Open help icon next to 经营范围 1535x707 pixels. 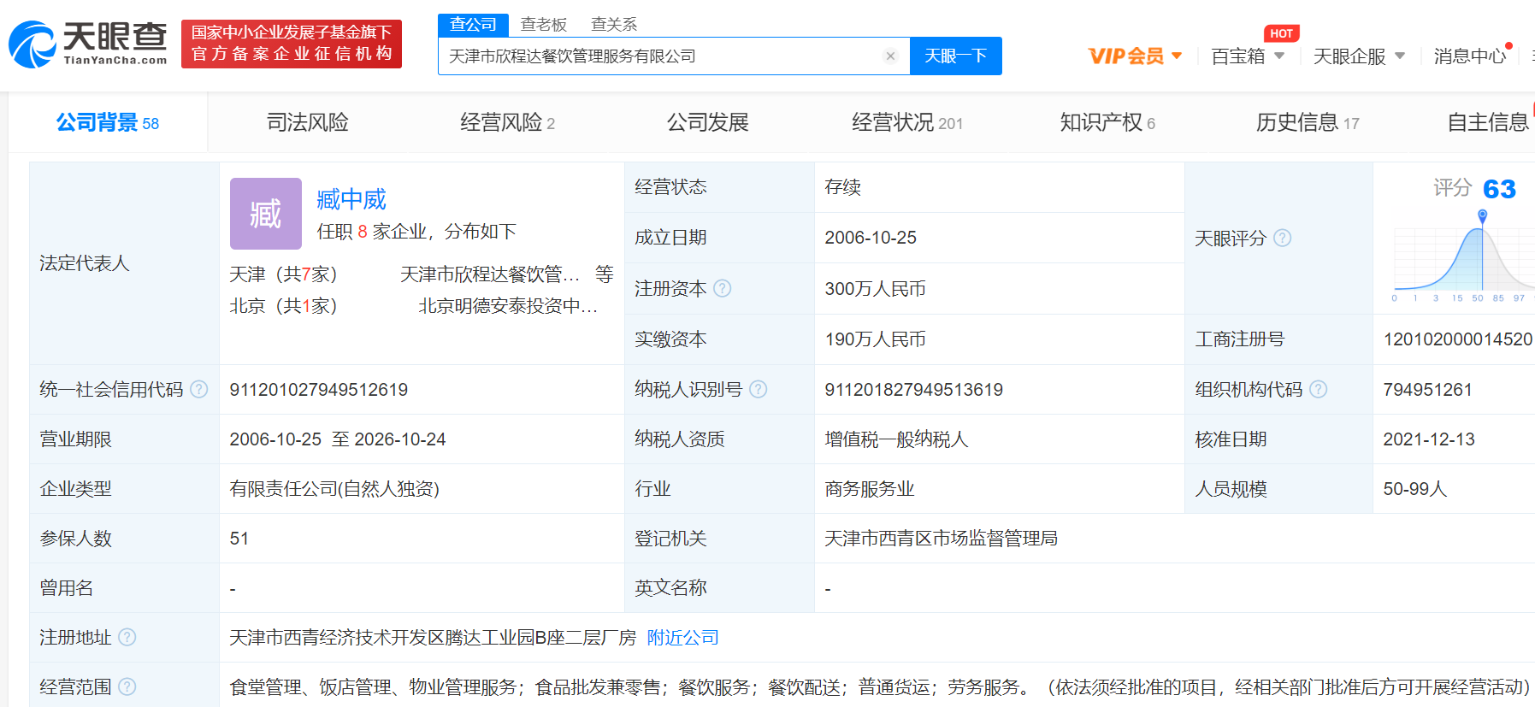[127, 686]
